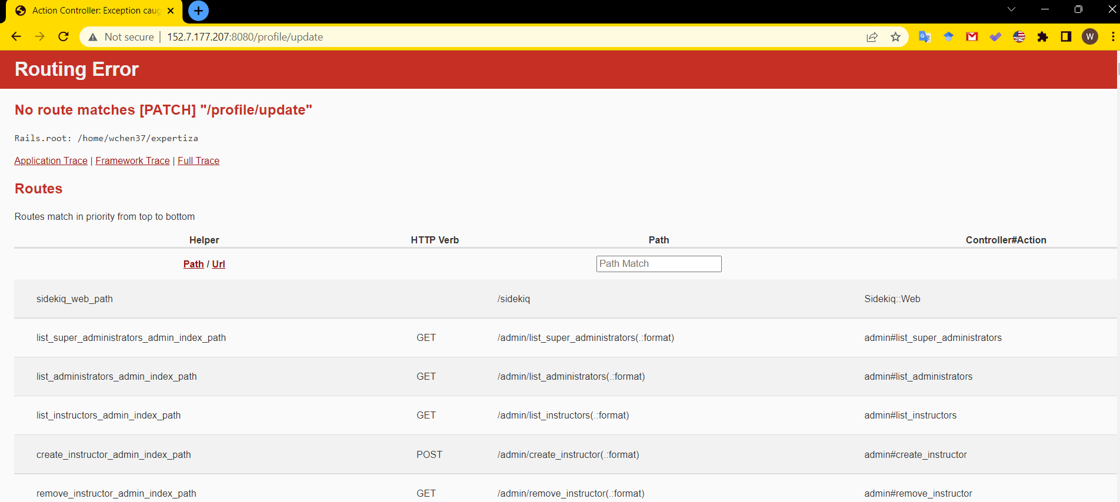Click the POST verb in create_instructor row
The image size is (1120, 502).
click(x=429, y=454)
